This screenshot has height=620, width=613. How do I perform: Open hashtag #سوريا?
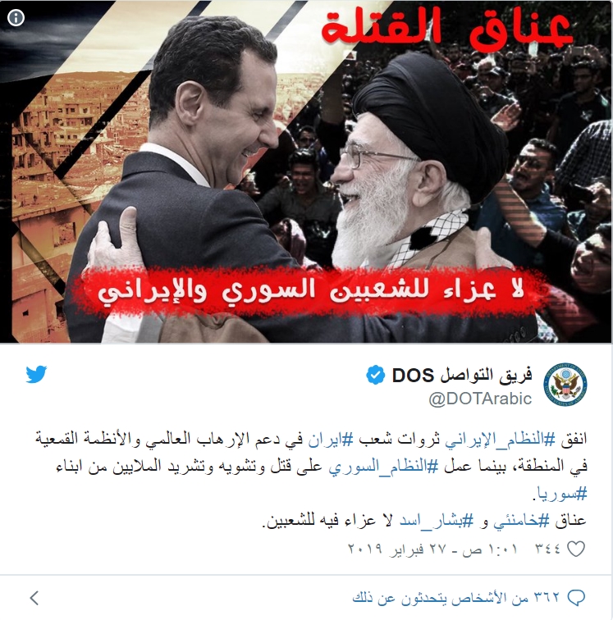[561, 494]
